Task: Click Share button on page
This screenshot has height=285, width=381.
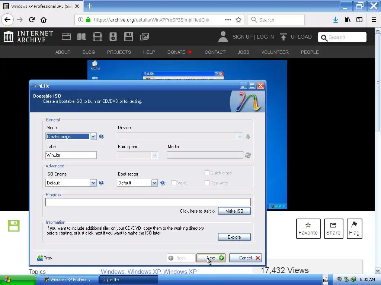Action: point(333,229)
